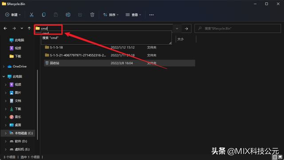Click the search box for $Recycle.Bin
Screen dimensions: 284x160
[238, 28]
